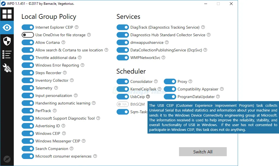Show help for Allow Cortana

63,42
